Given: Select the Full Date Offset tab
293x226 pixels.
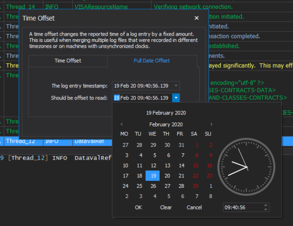Looking at the screenshot, I should pyautogui.click(x=152, y=61).
